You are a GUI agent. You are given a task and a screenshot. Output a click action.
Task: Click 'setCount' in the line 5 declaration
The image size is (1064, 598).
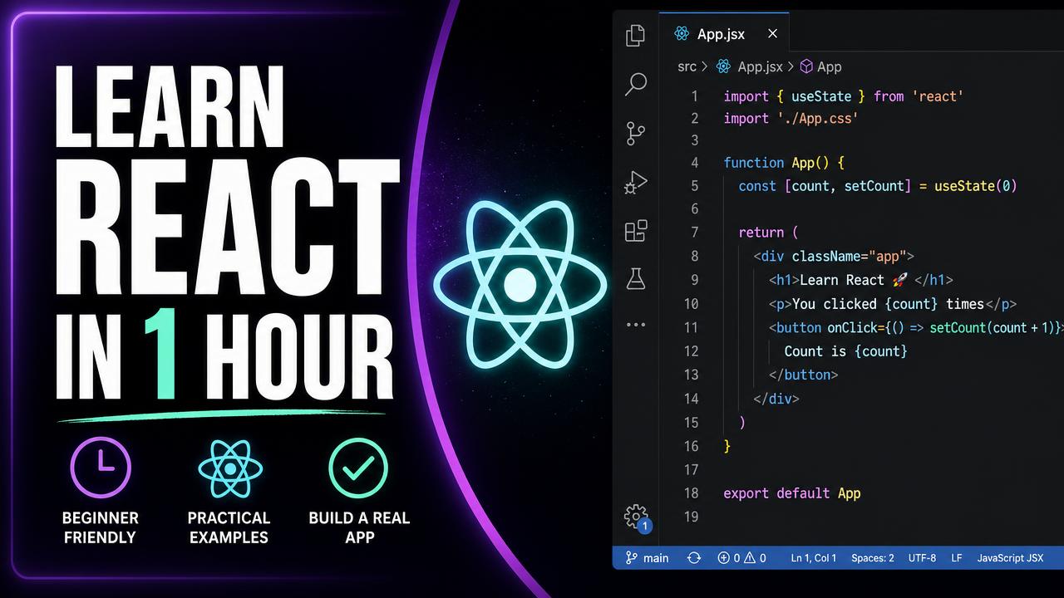874,186
